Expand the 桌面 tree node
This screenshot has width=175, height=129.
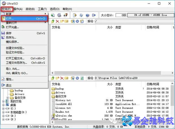pos(3,105)
